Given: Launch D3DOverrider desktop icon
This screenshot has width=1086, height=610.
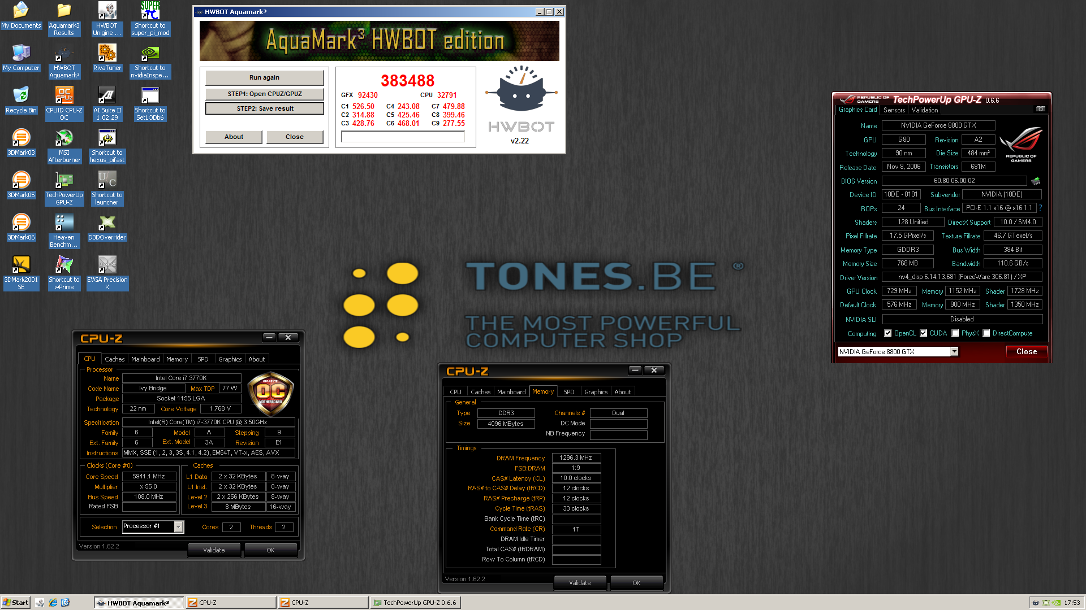Looking at the screenshot, I should pyautogui.click(x=107, y=228).
